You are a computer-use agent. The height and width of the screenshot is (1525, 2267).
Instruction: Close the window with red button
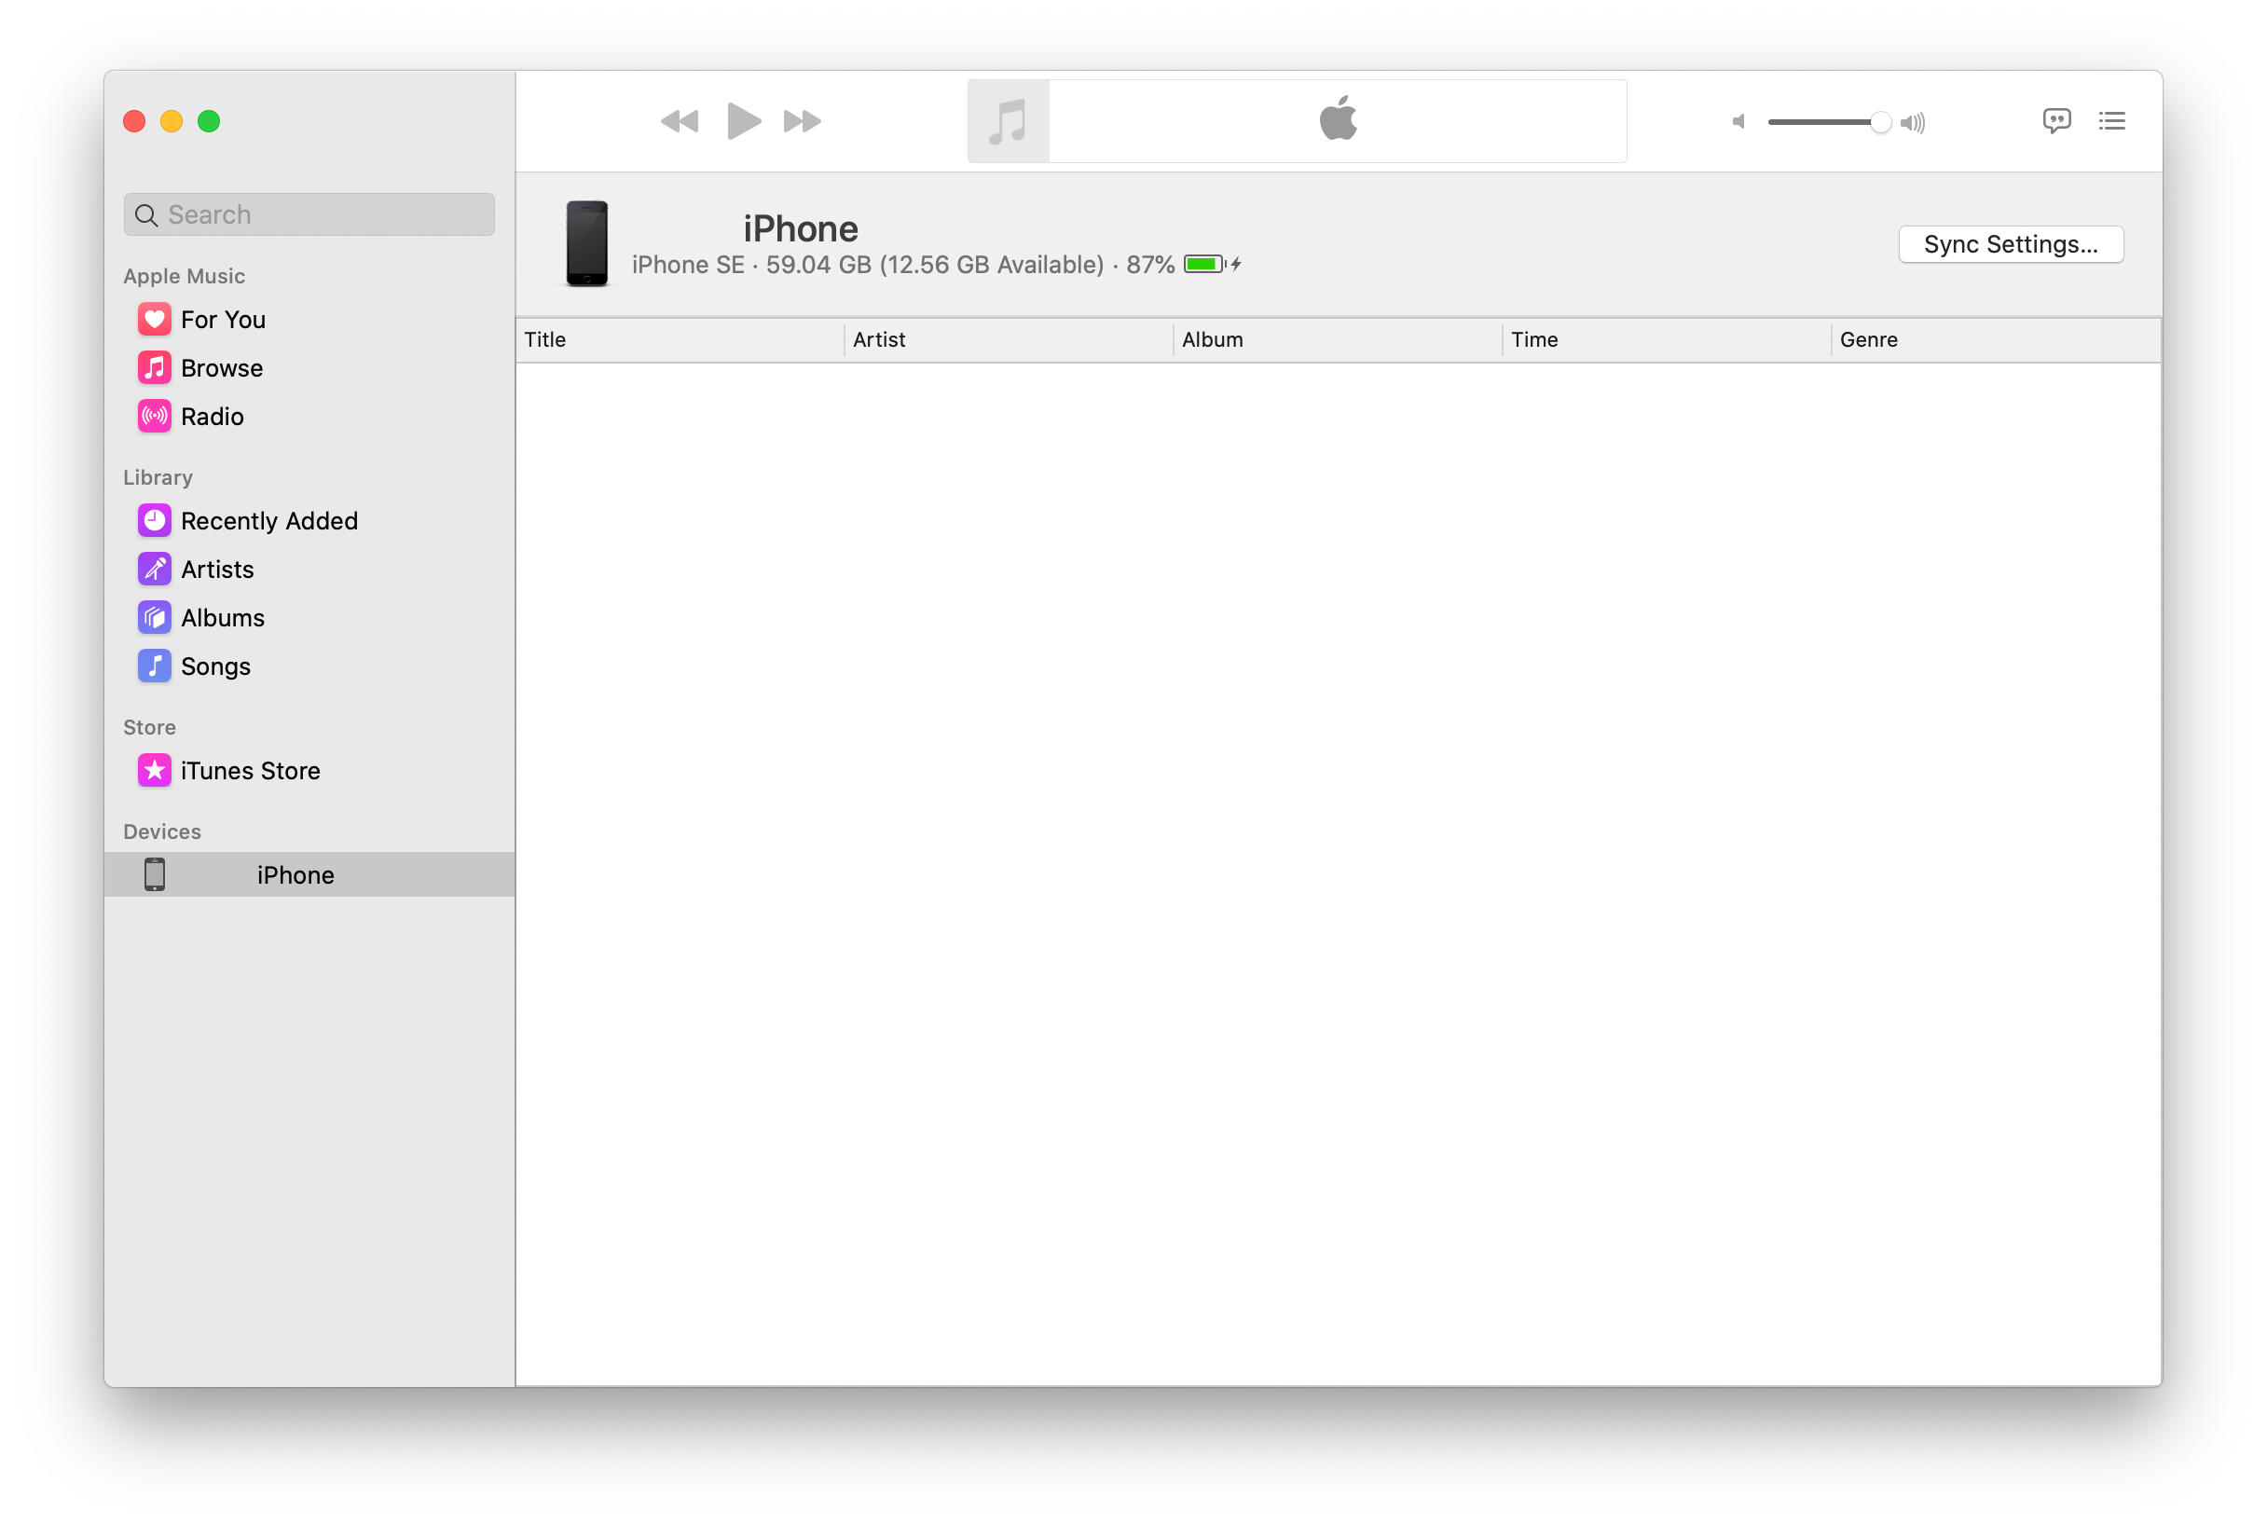[x=134, y=121]
